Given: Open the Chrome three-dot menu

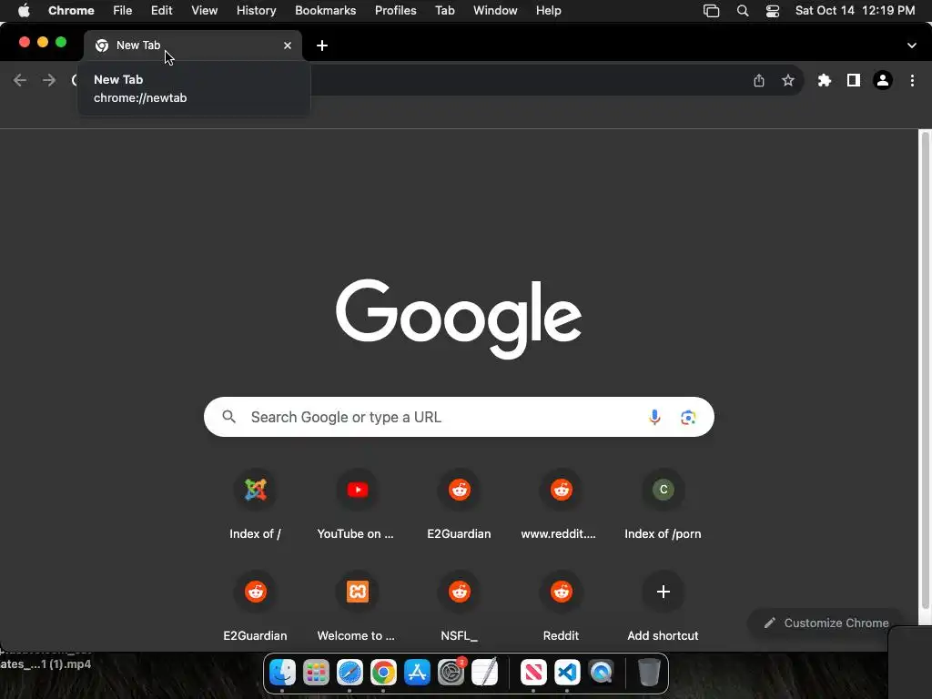Looking at the screenshot, I should [912, 80].
